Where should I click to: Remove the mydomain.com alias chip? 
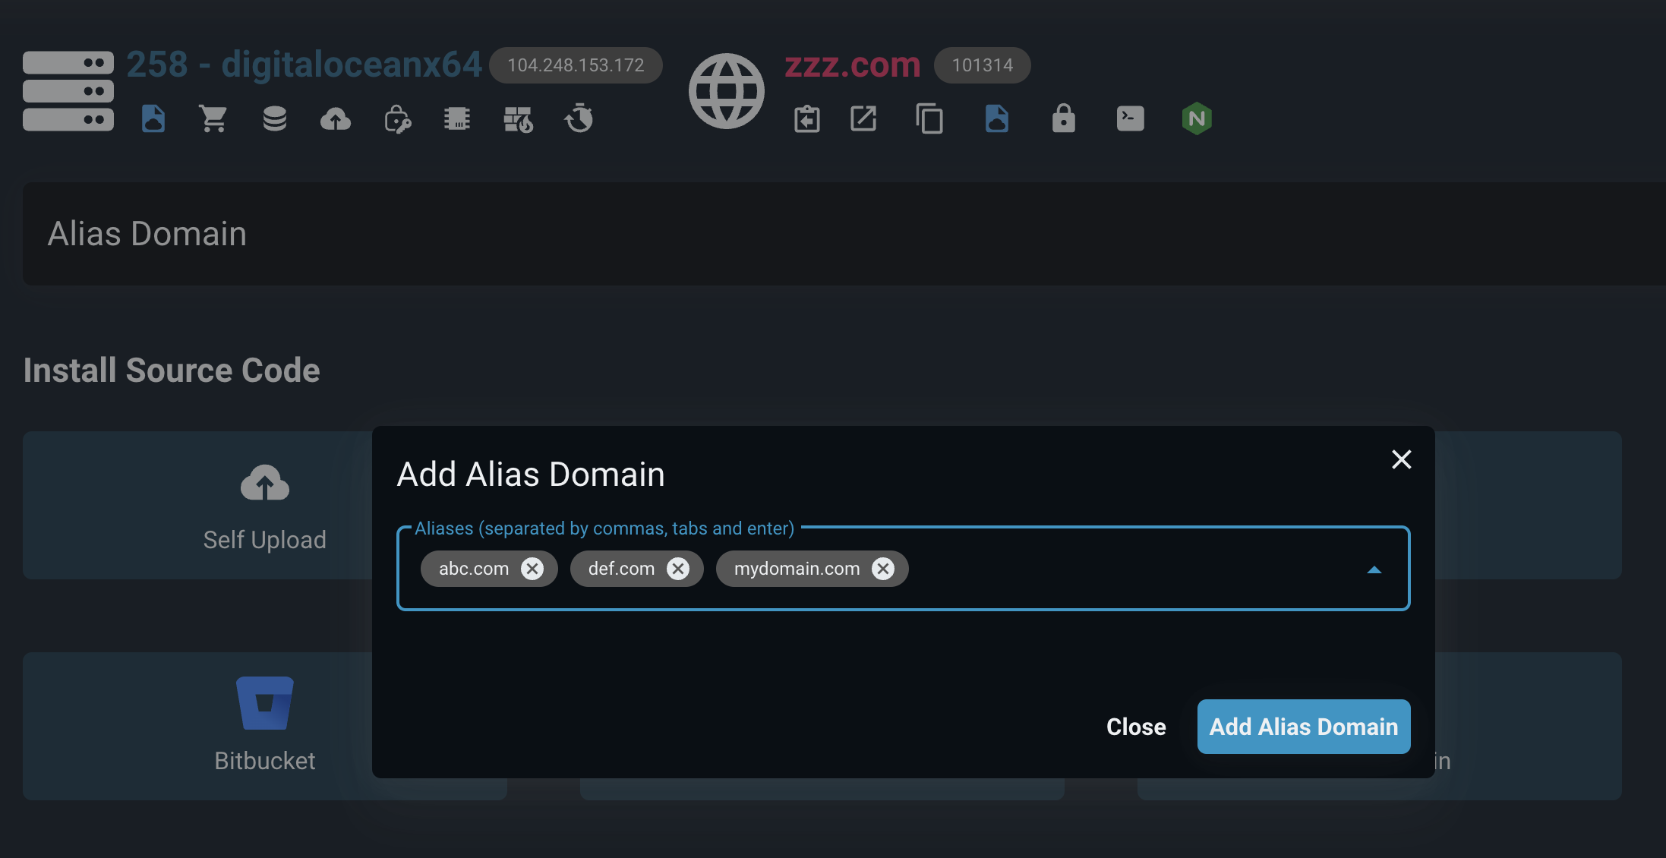point(883,569)
